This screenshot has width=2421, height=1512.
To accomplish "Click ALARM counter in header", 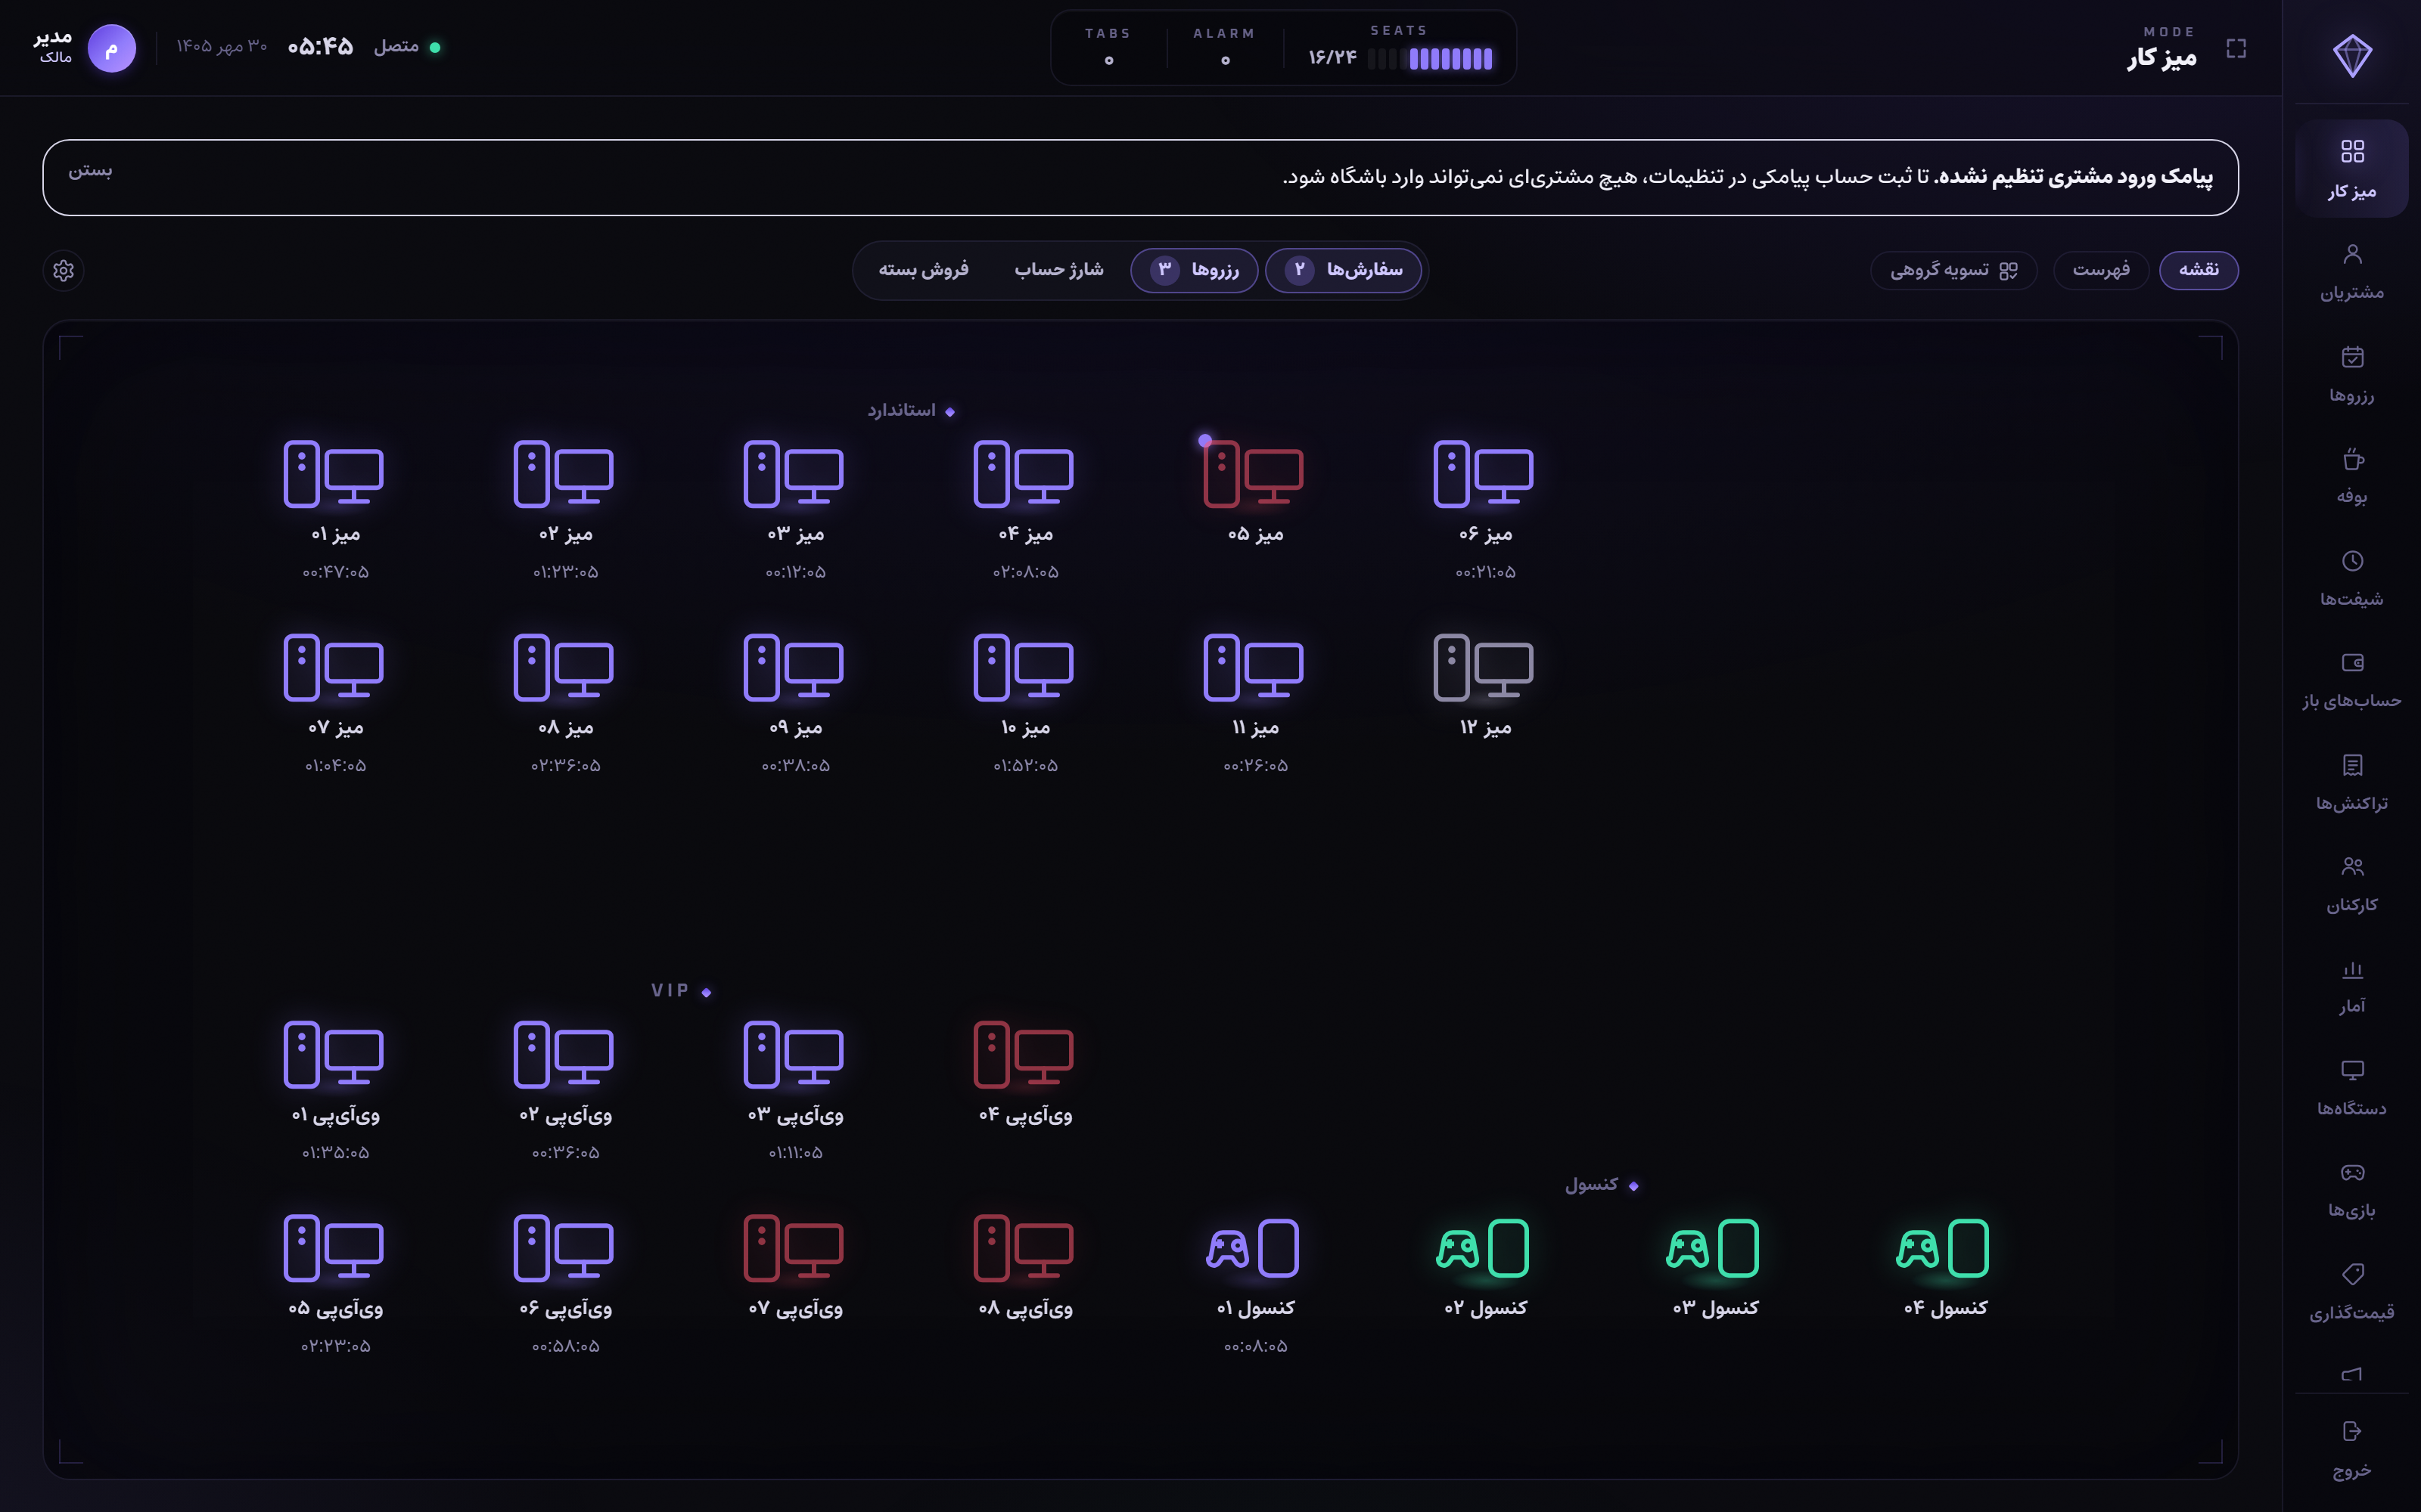I will click(1223, 47).
